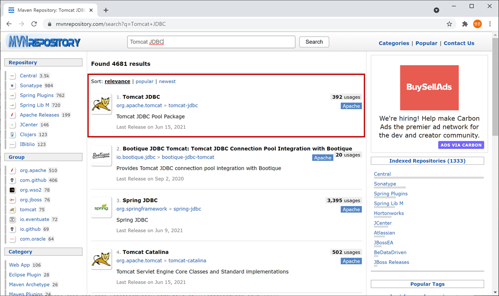Click the JCenter repository icon
Viewport: 499px width, 296px height.
point(12,125)
